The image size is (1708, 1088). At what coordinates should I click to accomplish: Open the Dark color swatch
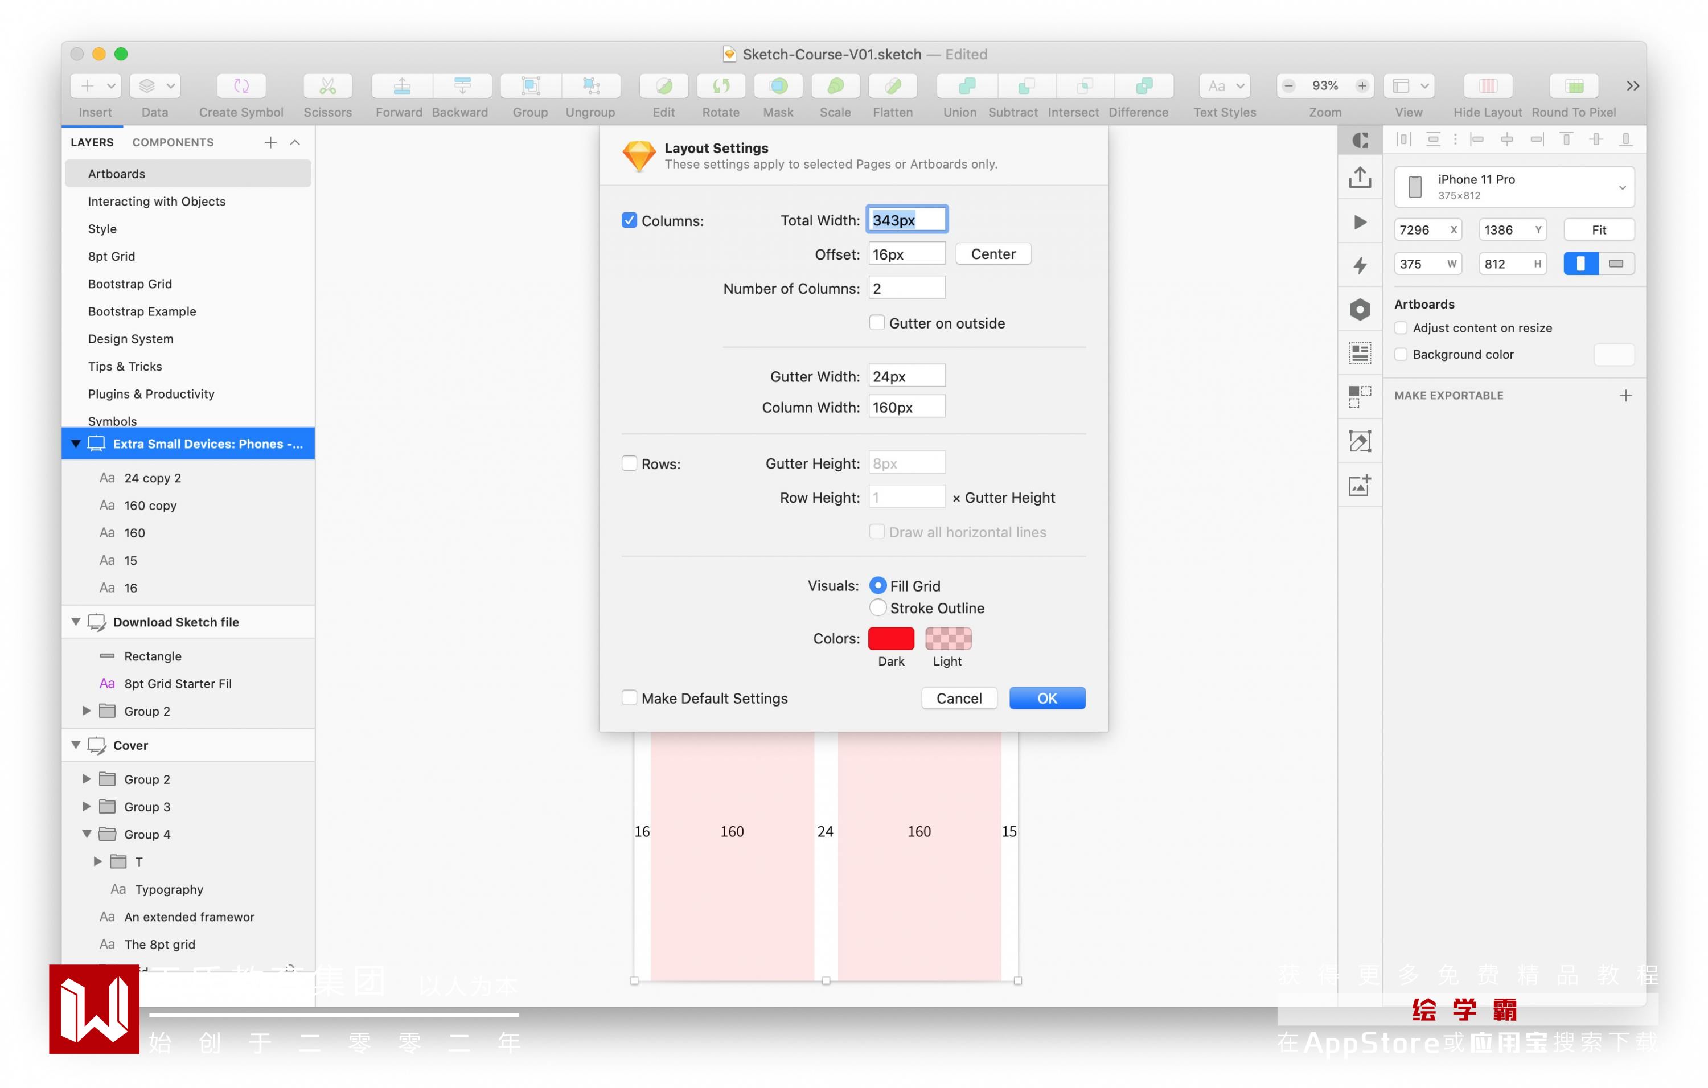click(891, 638)
